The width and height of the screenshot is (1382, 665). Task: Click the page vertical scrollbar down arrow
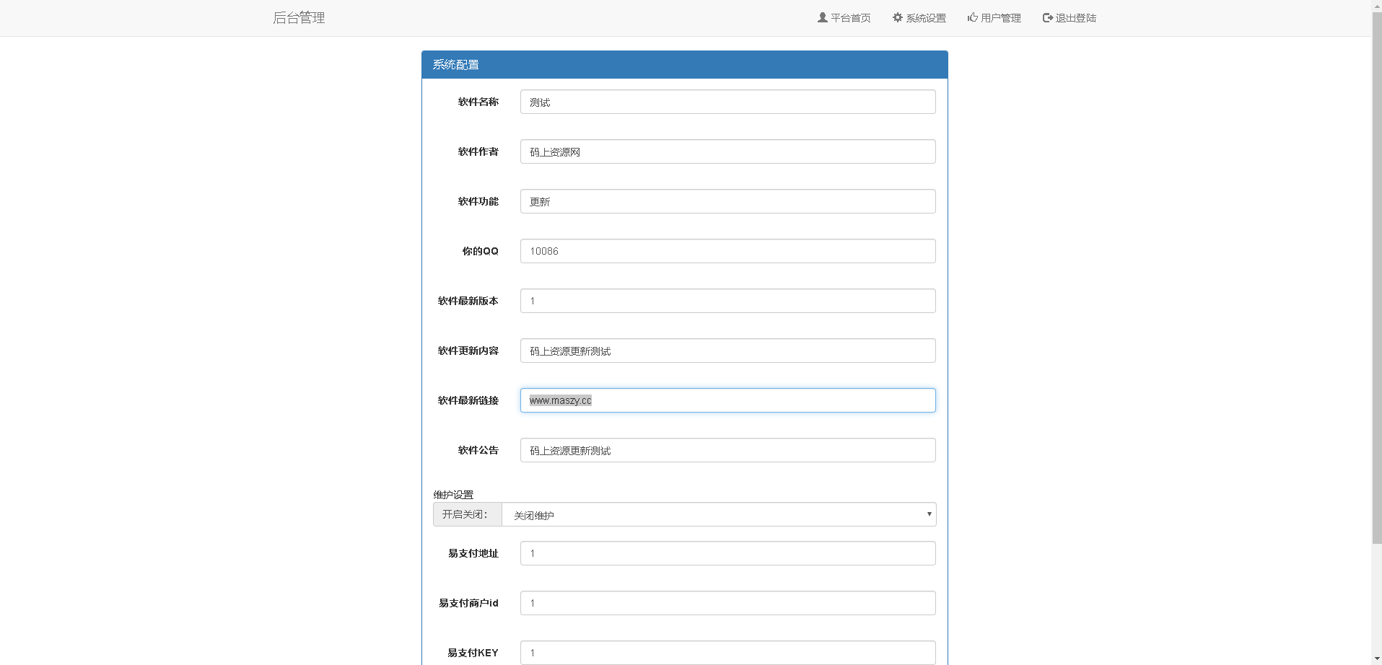pyautogui.click(x=1376, y=659)
